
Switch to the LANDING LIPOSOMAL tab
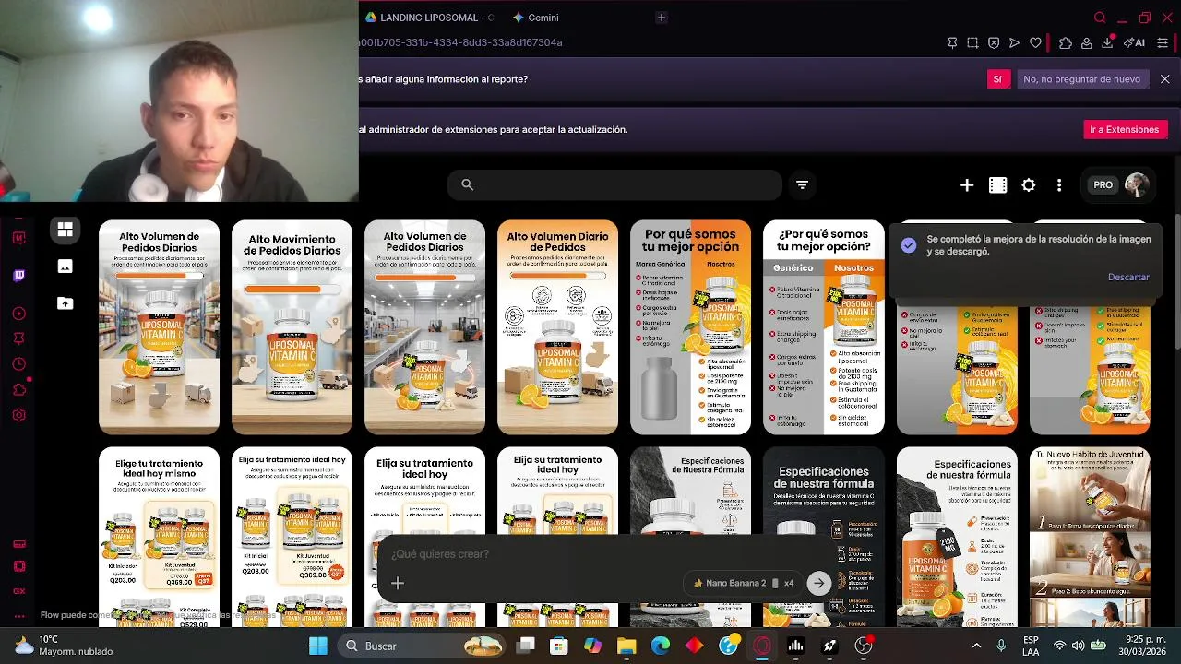[429, 18]
